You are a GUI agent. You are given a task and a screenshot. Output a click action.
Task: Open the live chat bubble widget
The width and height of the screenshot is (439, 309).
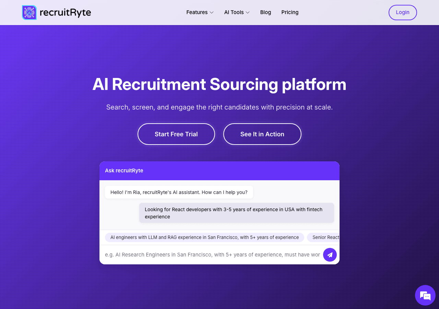coord(425,295)
